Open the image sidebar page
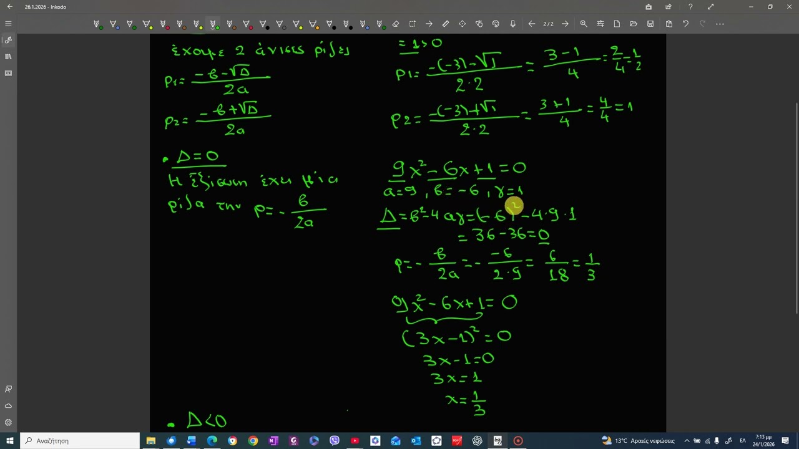The height and width of the screenshot is (449, 799). point(8,73)
